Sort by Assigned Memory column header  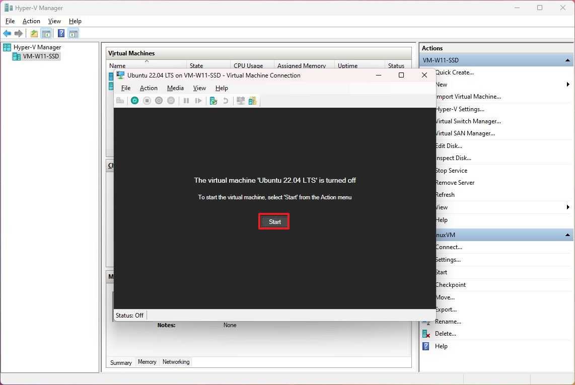pyautogui.click(x=302, y=65)
